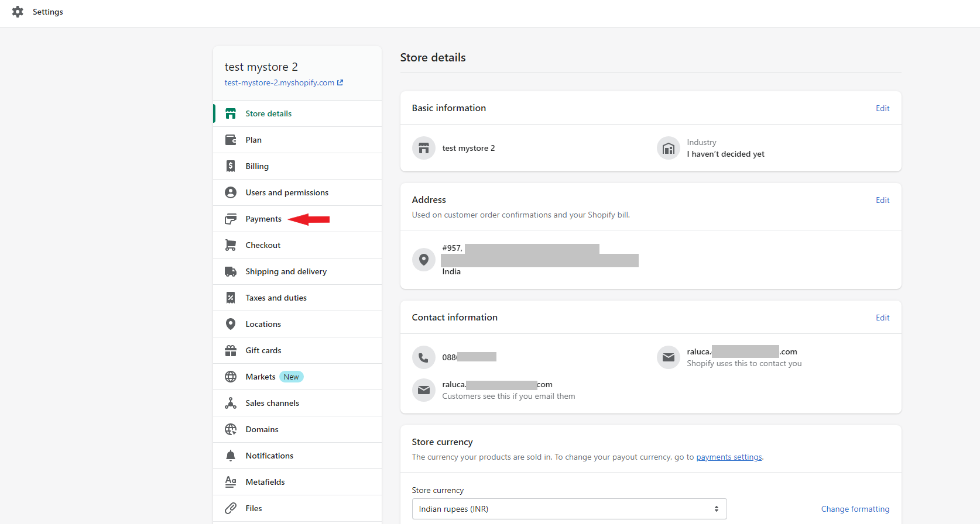Image resolution: width=980 pixels, height=524 pixels.
Task: Follow the payments settings link
Action: (x=729, y=457)
